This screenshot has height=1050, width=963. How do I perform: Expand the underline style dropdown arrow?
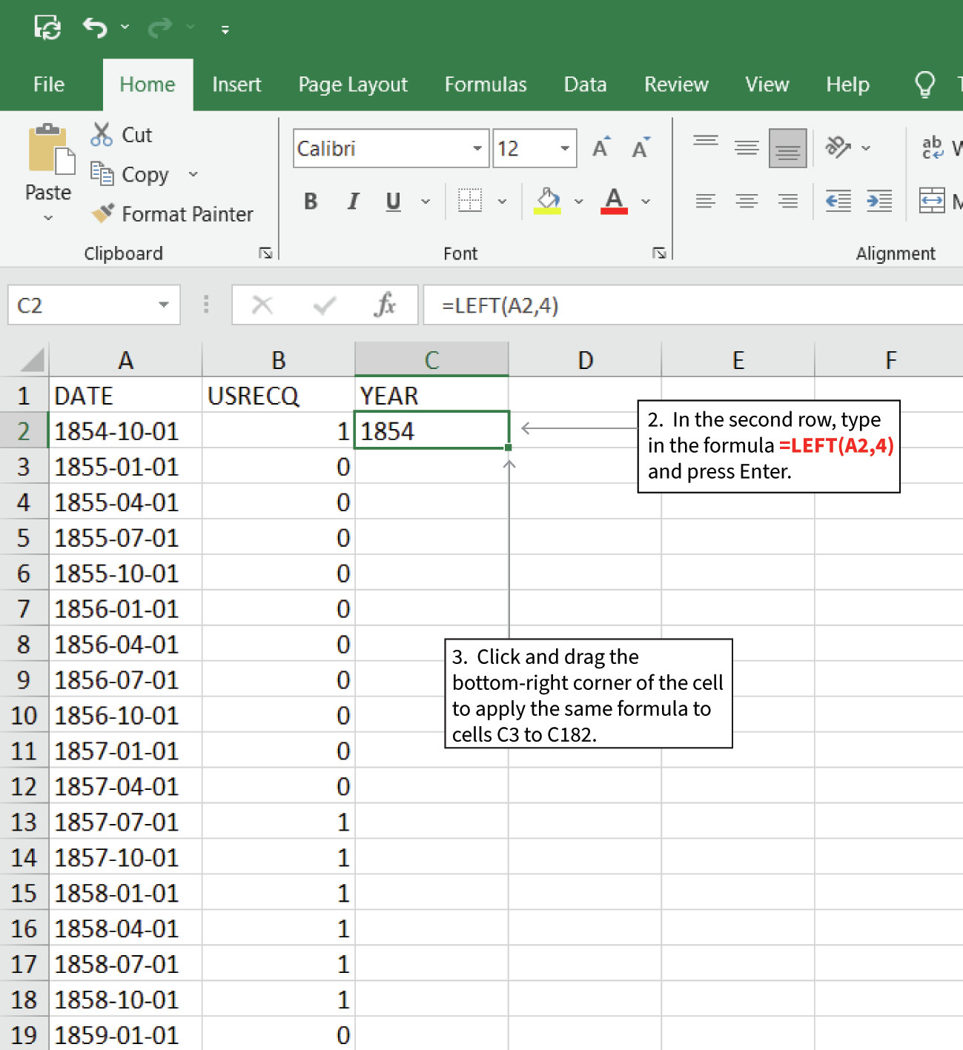[x=426, y=201]
